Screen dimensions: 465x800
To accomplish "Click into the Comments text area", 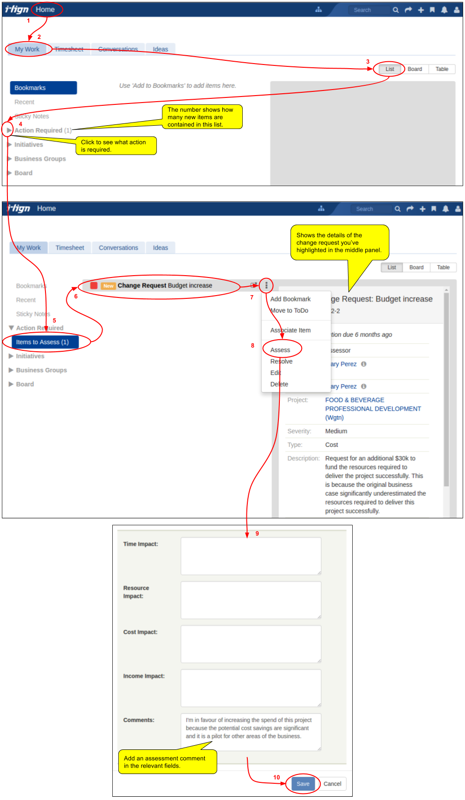I will click(251, 732).
